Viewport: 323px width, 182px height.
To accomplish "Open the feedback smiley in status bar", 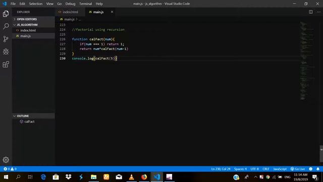I will click(311, 169).
